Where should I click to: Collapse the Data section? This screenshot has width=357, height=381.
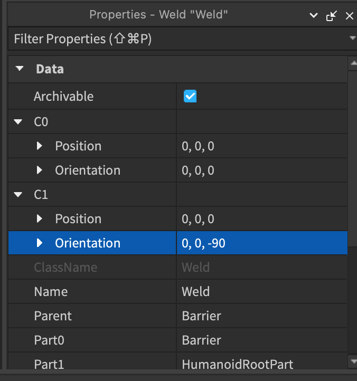point(20,69)
